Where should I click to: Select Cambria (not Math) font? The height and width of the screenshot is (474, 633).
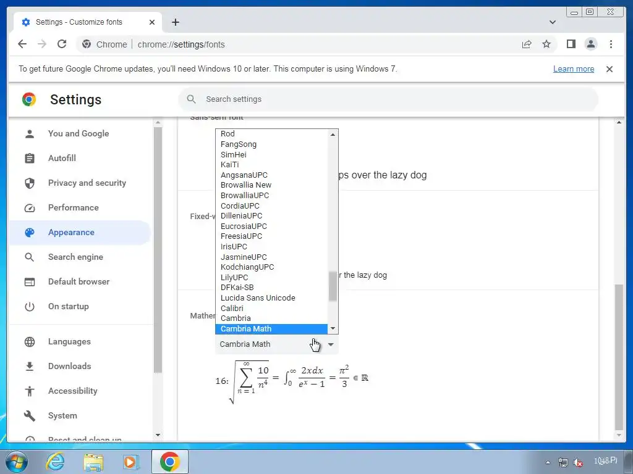272,318
